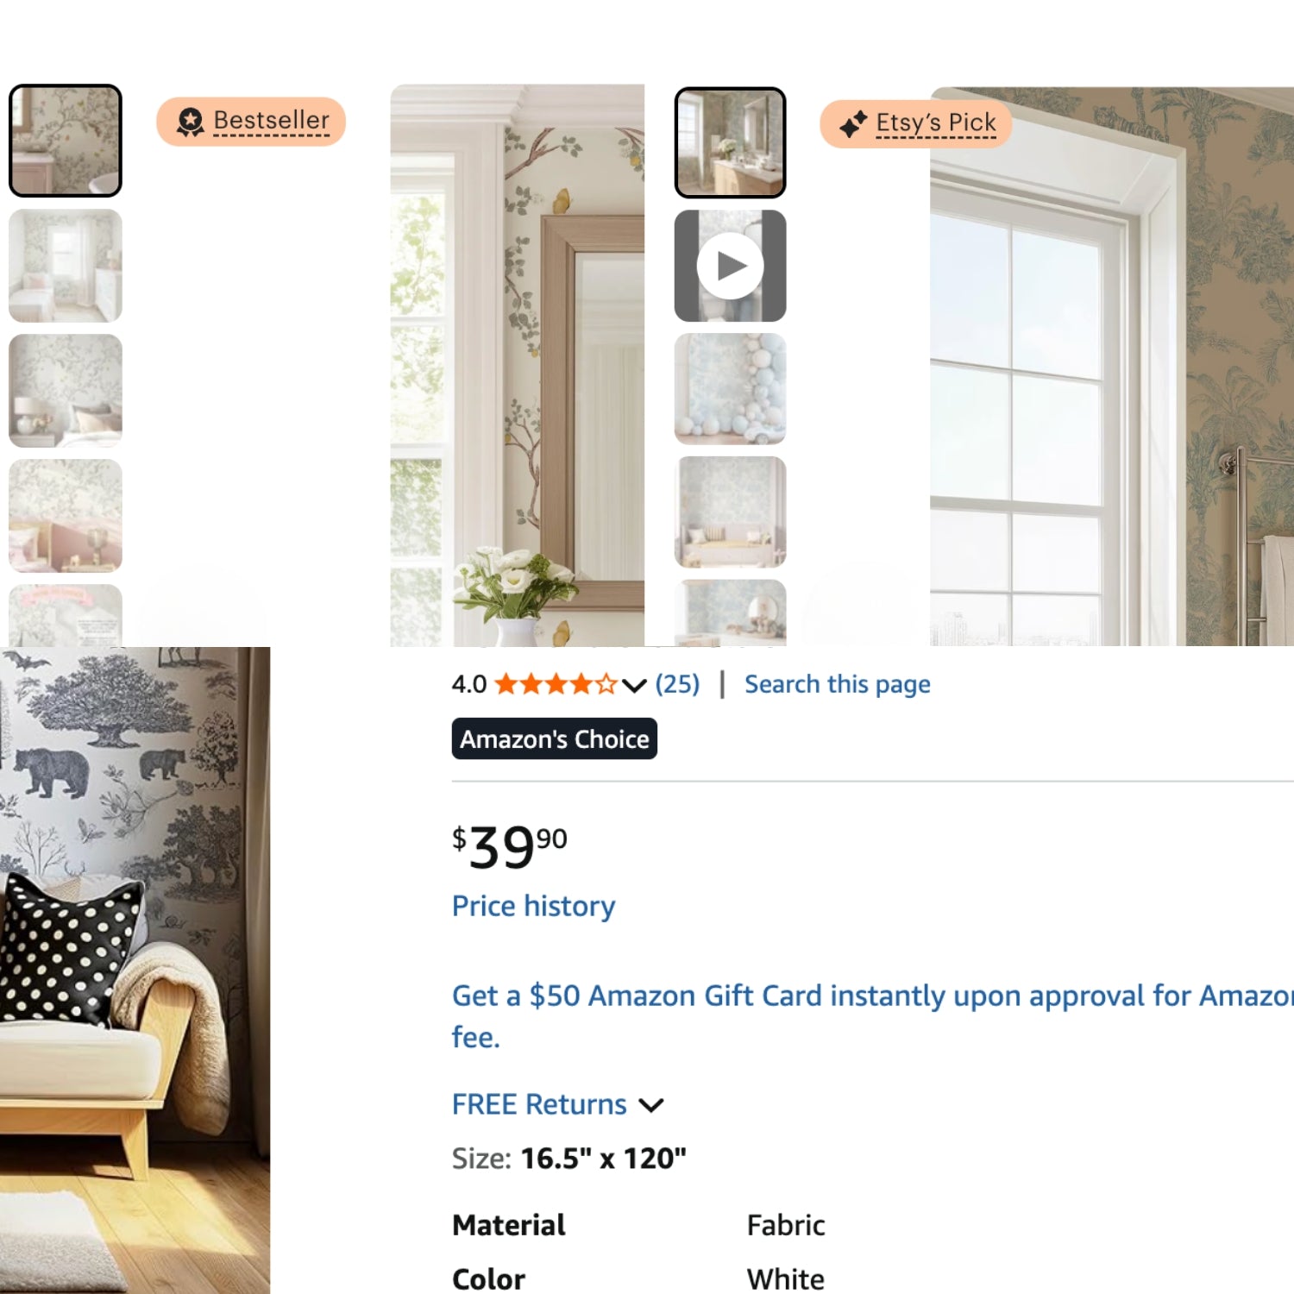The height and width of the screenshot is (1294, 1294).
Task: Select the pink headboard wallpaper thumbnail
Action: pos(66,516)
